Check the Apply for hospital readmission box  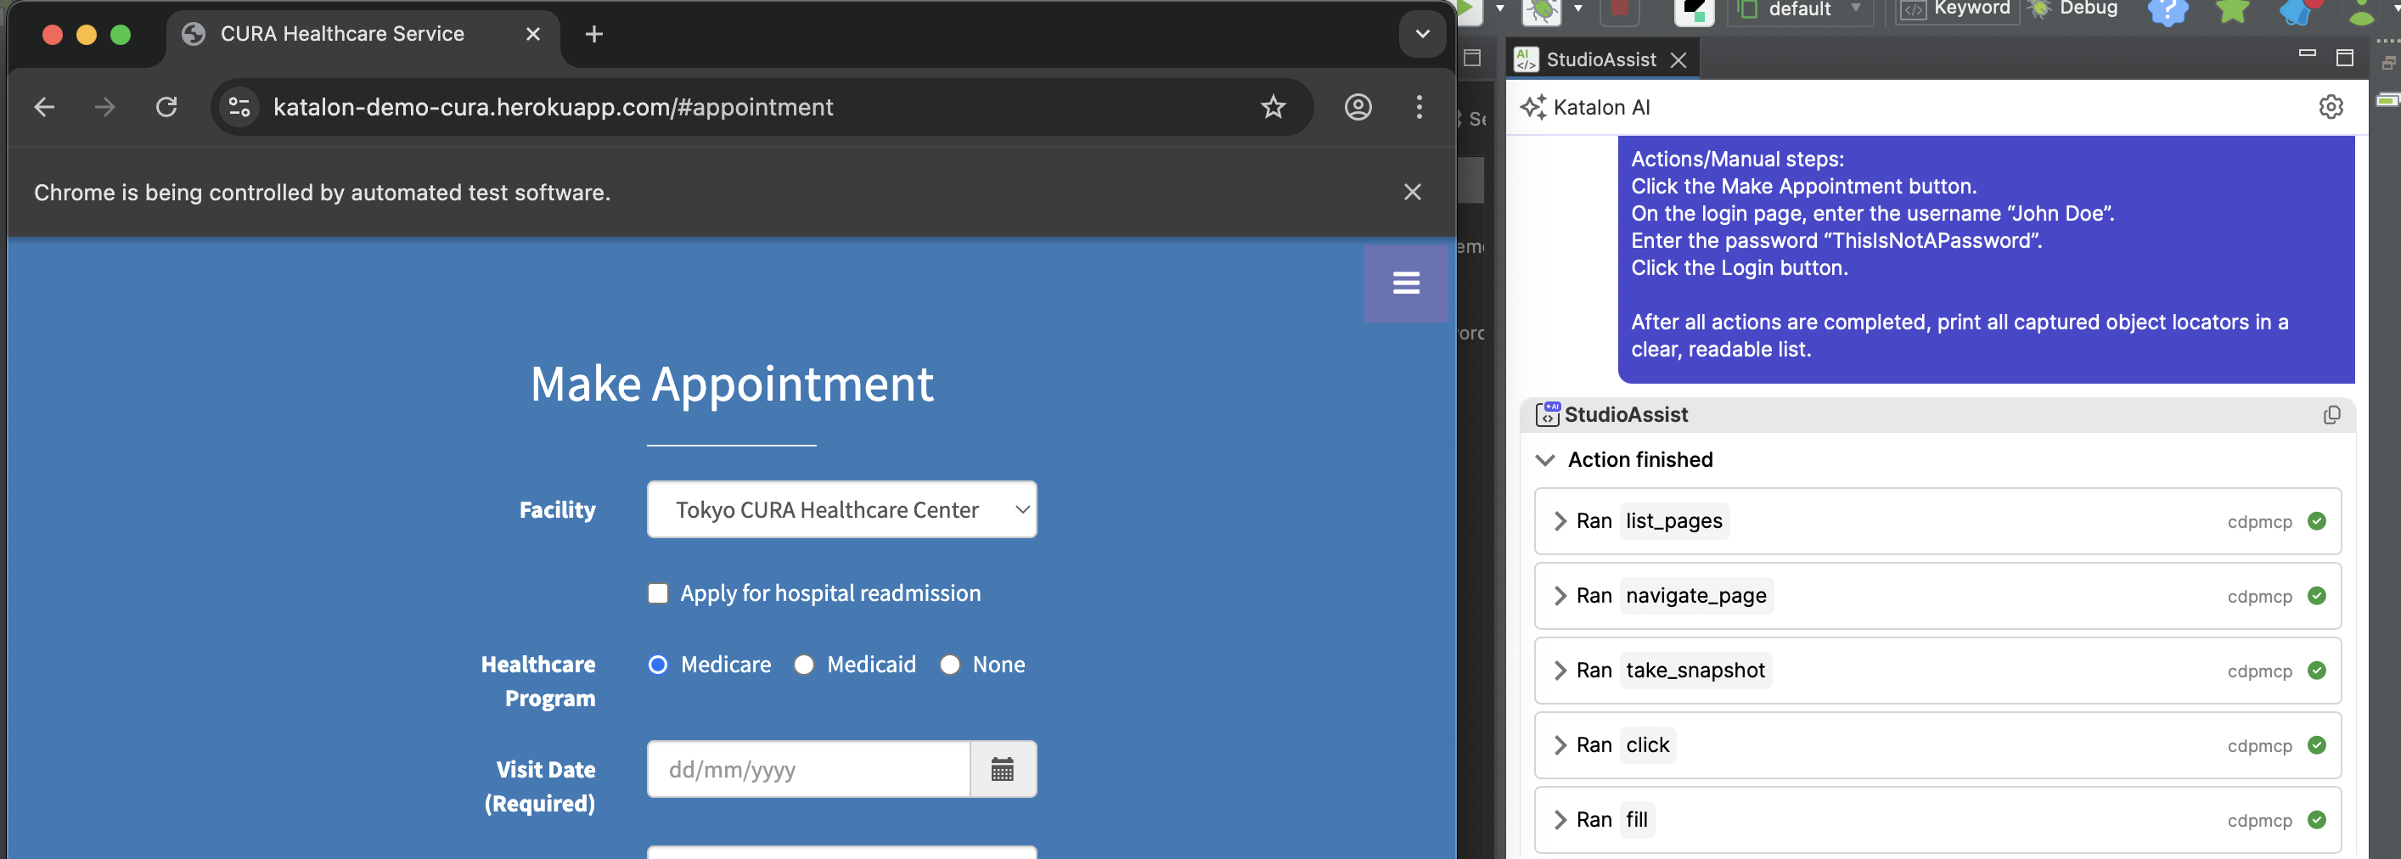point(658,592)
